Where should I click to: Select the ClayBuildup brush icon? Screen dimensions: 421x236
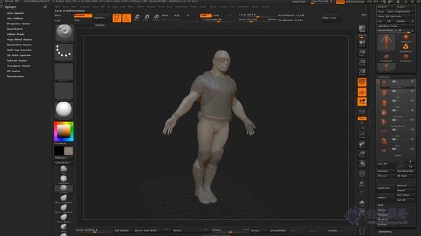(x=64, y=179)
